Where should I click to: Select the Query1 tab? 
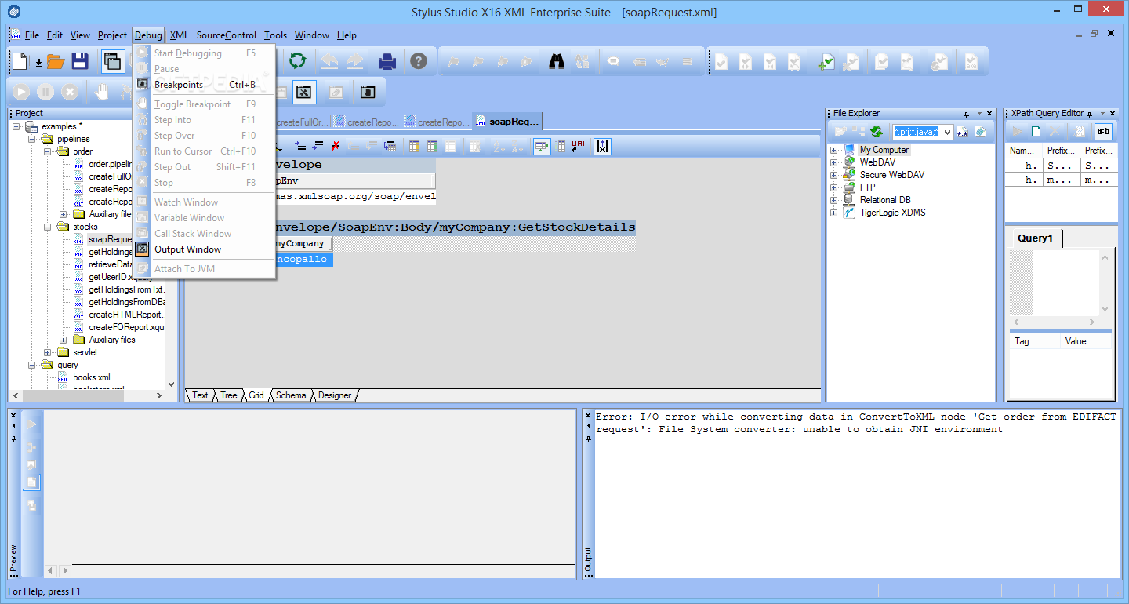1035,238
